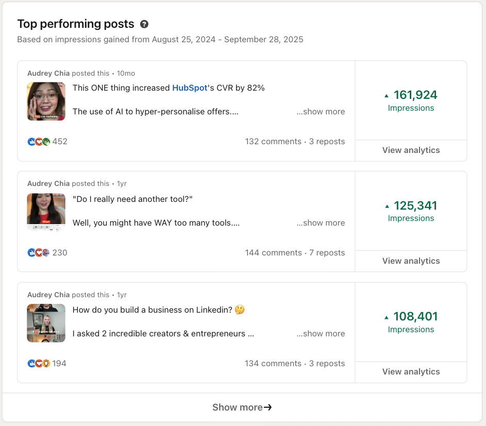Click the green arrow beside 161,924 impressions
This screenshot has height=426, width=486.
tap(387, 95)
